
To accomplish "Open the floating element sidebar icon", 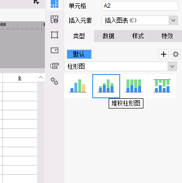I will click(55, 35).
